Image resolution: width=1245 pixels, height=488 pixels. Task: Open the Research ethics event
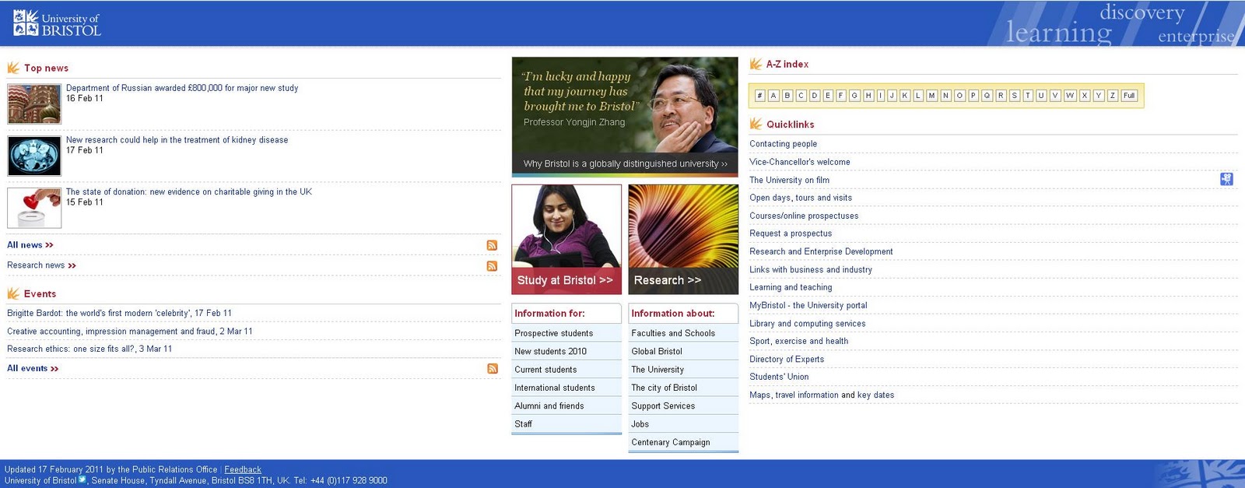pos(89,349)
